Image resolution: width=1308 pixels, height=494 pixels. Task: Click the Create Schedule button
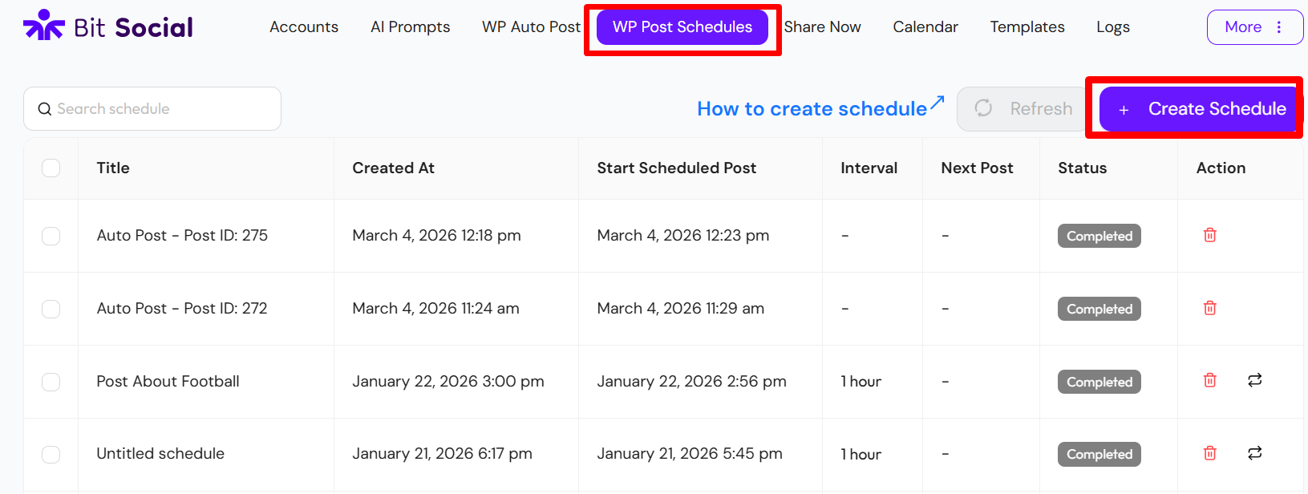[x=1194, y=108]
